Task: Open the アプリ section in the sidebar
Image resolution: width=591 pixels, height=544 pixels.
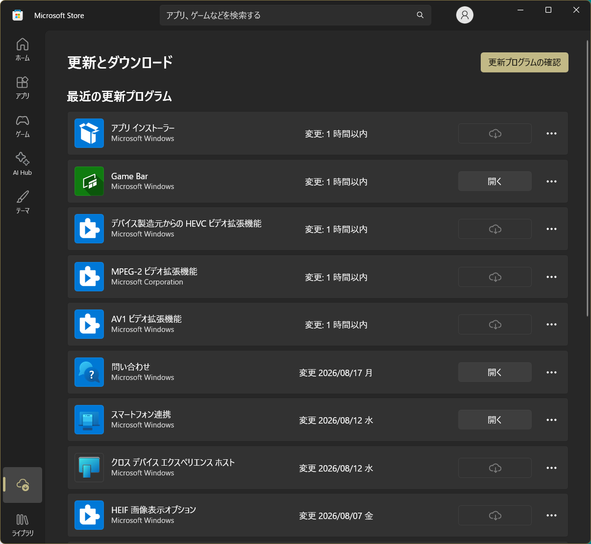Action: (23, 87)
